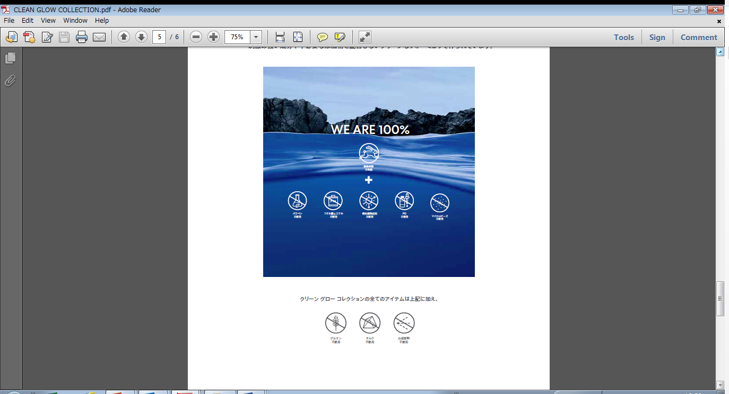Click the rabbit icon in the blue image
The height and width of the screenshot is (394, 729).
369,153
